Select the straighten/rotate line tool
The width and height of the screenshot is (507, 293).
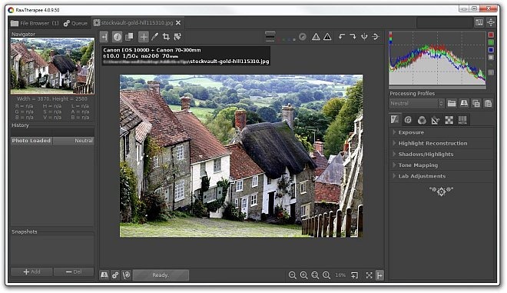(177, 37)
